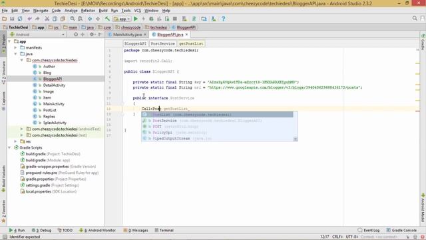
Task: Run the app with green play icon
Action: (136, 19)
